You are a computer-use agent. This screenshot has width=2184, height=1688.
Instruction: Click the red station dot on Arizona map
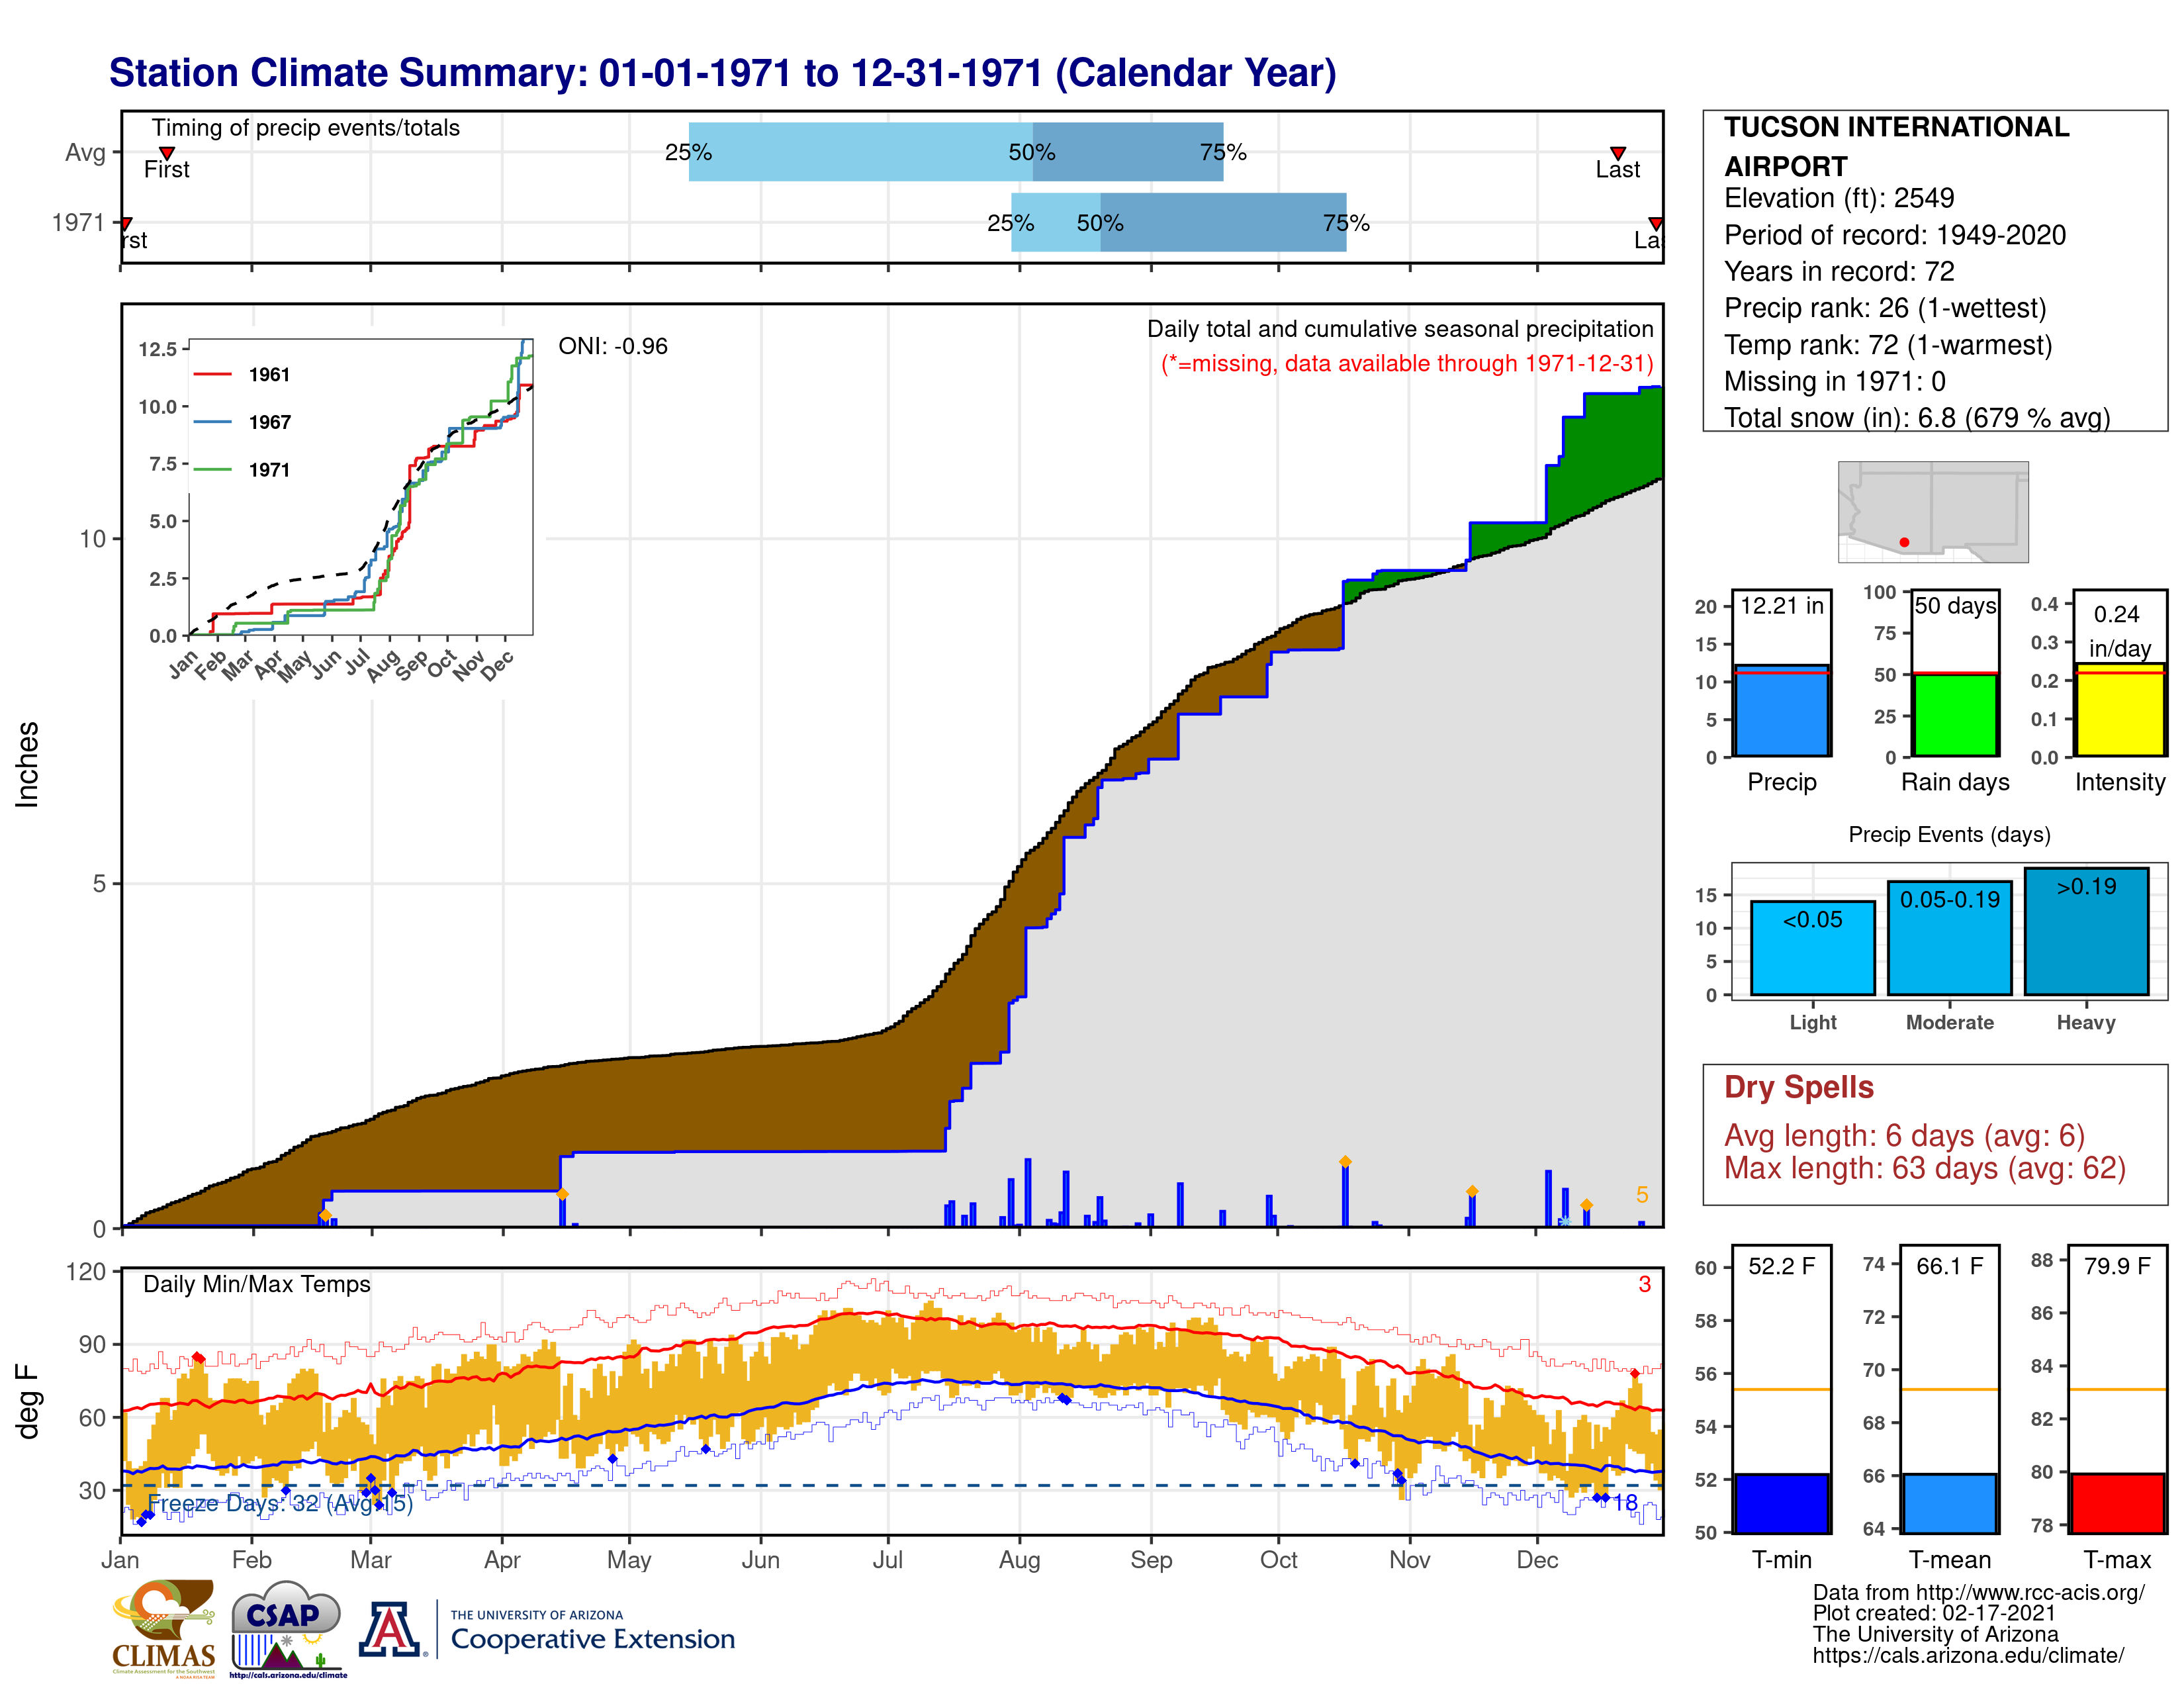pyautogui.click(x=1904, y=542)
